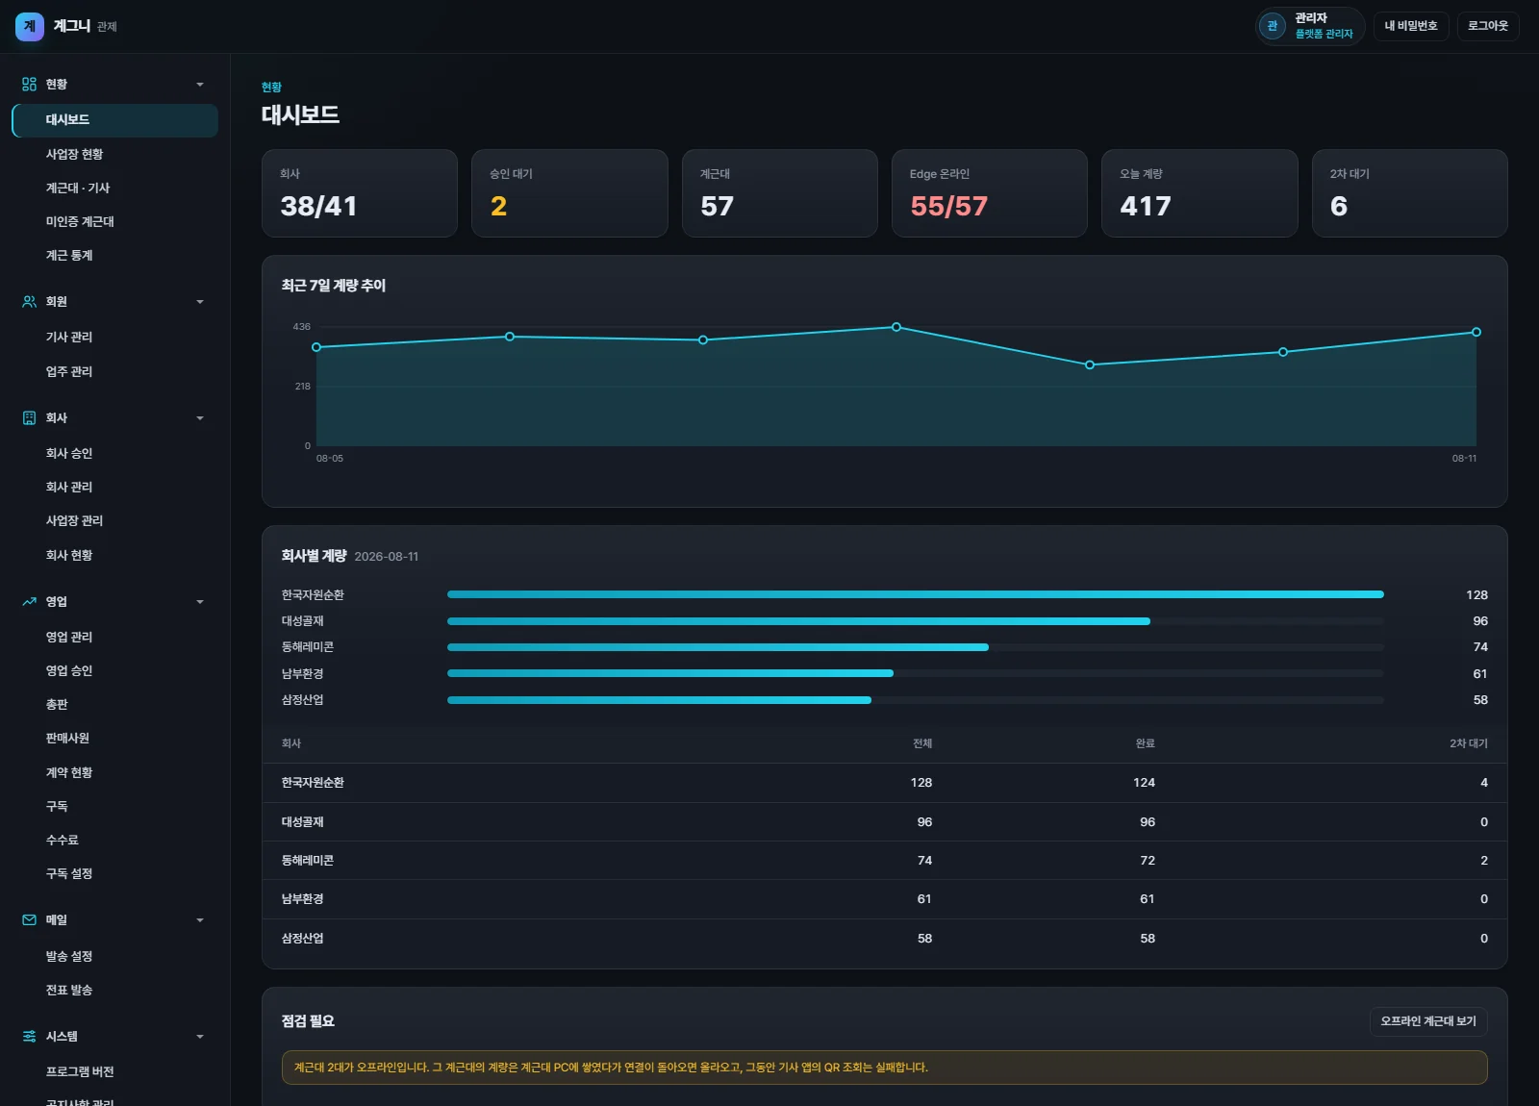The height and width of the screenshot is (1106, 1539).
Task: Open 회사 승인 page
Action: click(115, 453)
